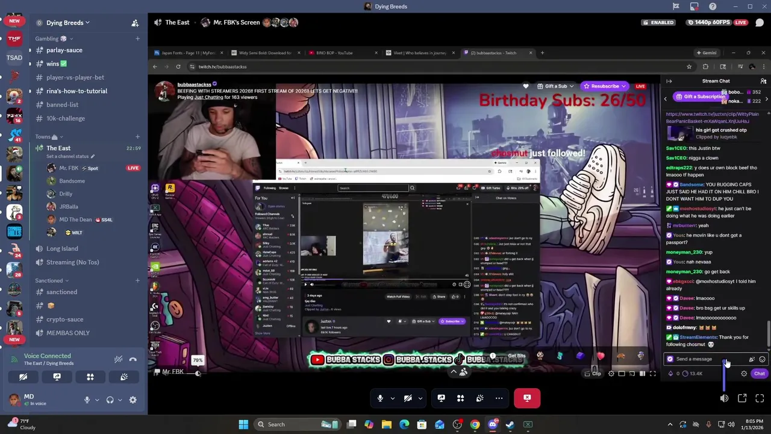
Task: Select The East voice channel
Action: [x=58, y=148]
